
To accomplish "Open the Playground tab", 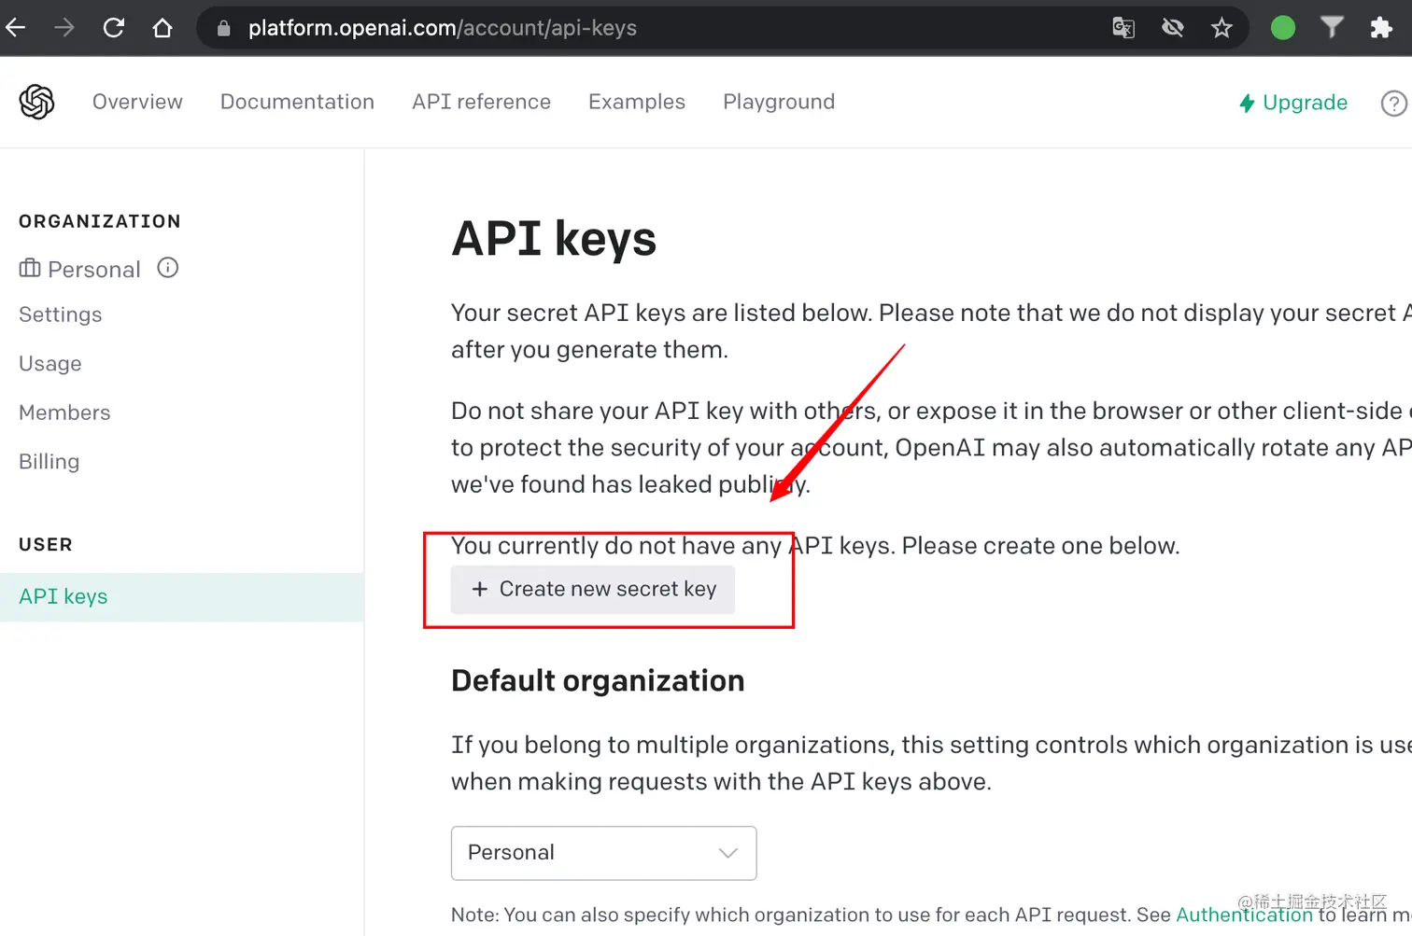I will tap(779, 102).
